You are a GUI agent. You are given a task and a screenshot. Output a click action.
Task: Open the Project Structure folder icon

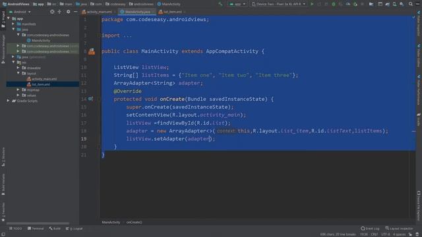coord(371,4)
